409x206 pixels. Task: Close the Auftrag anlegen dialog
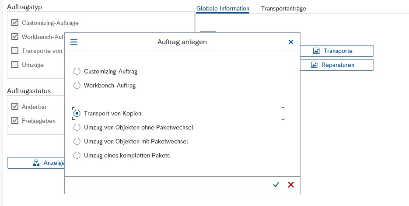[x=291, y=42]
